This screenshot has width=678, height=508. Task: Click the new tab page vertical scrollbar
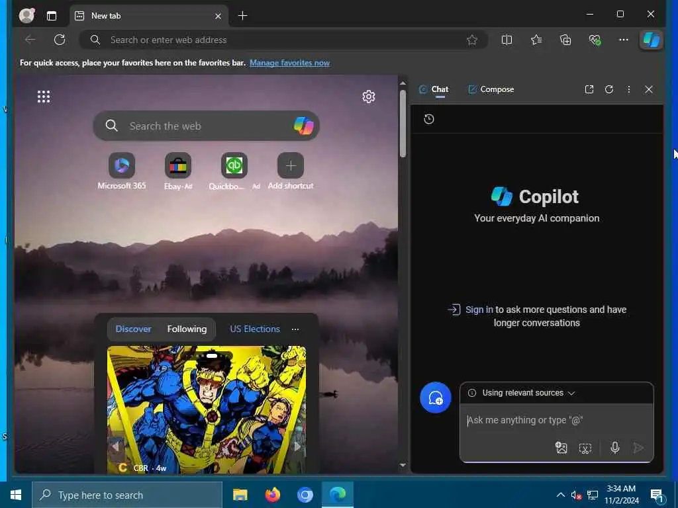403,124
